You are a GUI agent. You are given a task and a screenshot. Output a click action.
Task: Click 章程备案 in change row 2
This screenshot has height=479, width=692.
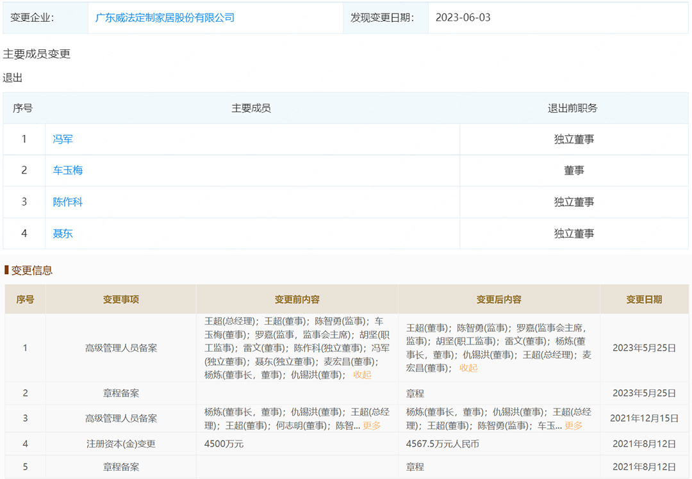(x=121, y=393)
